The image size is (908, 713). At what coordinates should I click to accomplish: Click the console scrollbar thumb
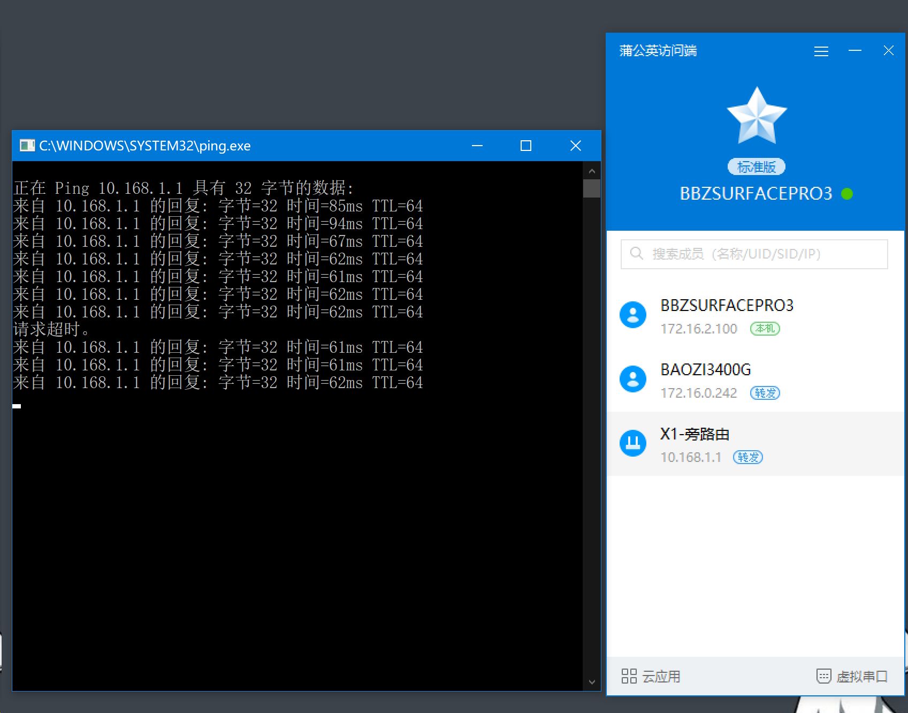point(592,189)
